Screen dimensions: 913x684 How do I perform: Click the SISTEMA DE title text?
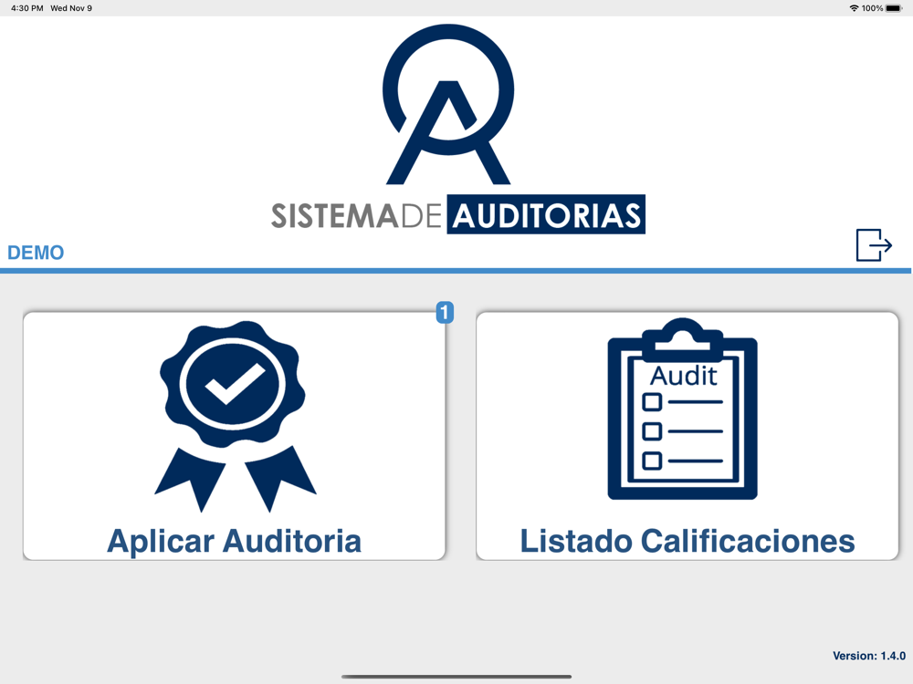356,215
